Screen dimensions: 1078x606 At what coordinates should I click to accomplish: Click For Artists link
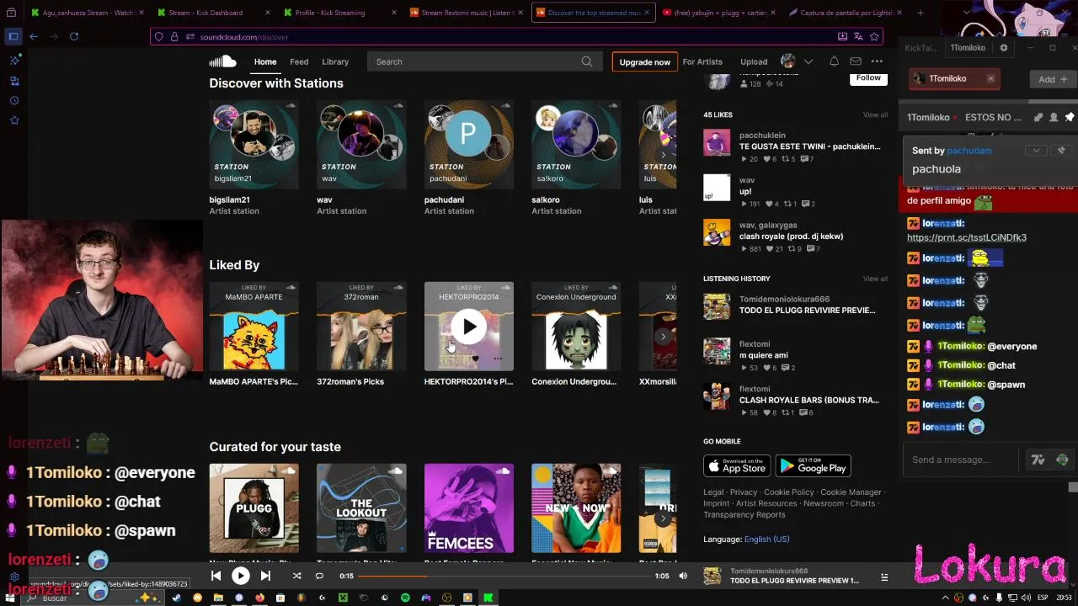[702, 61]
